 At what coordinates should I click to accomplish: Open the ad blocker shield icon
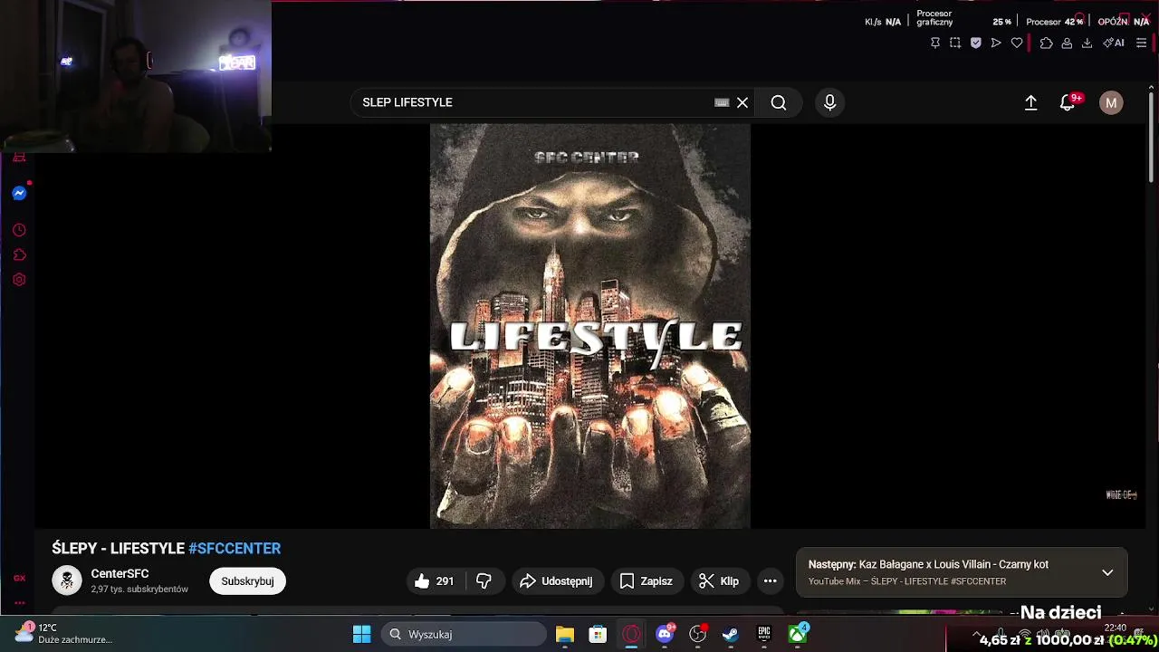(x=976, y=43)
